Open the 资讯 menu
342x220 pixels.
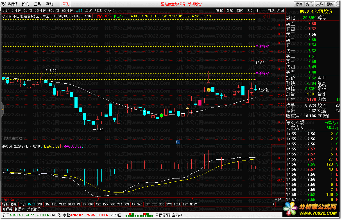(x=25, y=4)
